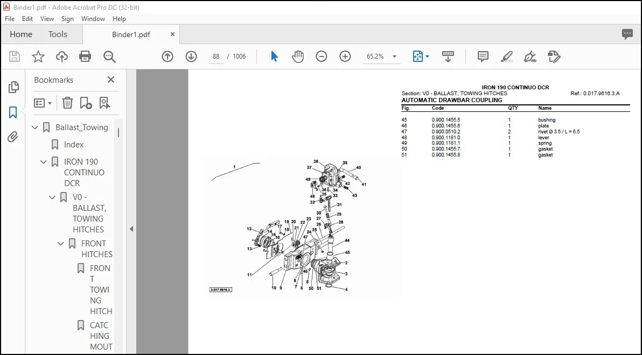Viewport: 642px width, 355px height.
Task: Collapse the navigation pane with the left arrow
Action: coord(131,229)
